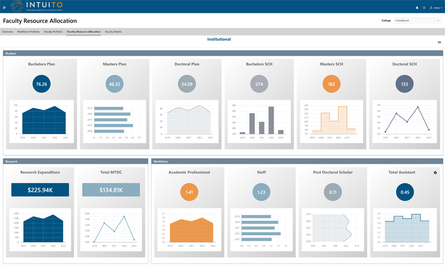Image resolution: width=445 pixels, height=266 pixels.
Task: Click the Total MTDC card title
Action: pos(111,173)
